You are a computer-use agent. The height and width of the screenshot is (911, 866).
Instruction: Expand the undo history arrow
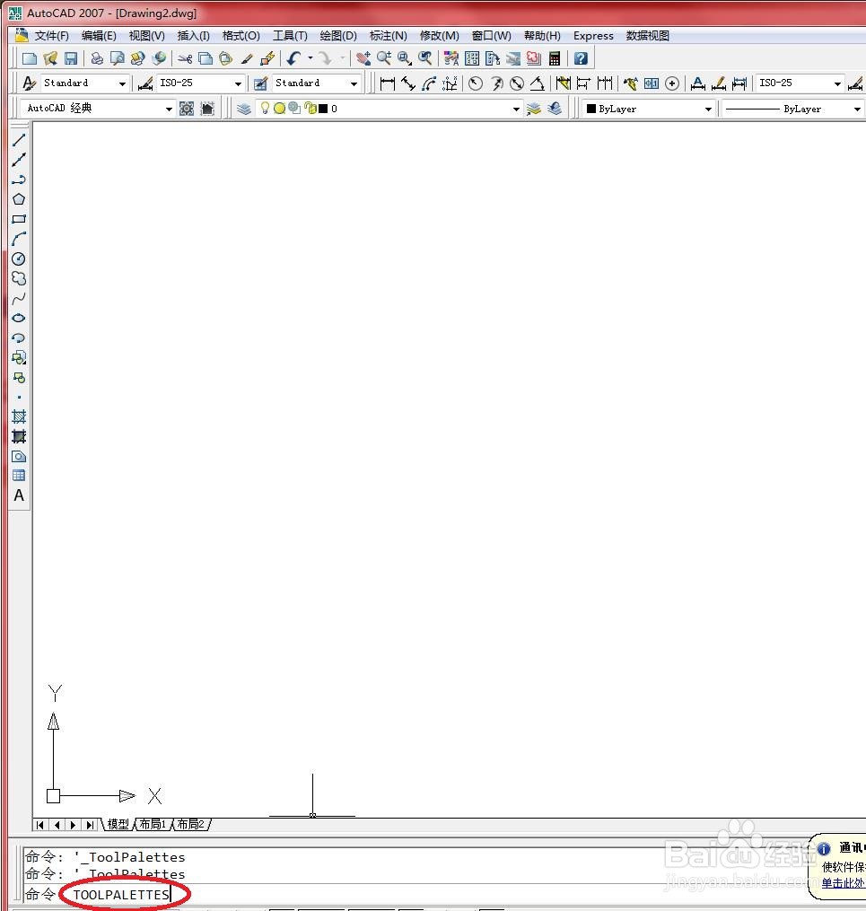[311, 58]
